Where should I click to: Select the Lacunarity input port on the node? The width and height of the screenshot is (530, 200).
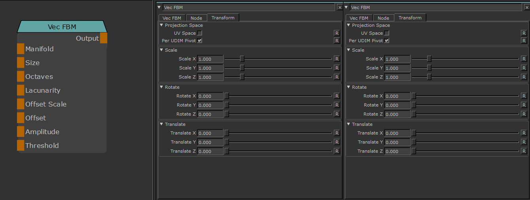click(21, 90)
